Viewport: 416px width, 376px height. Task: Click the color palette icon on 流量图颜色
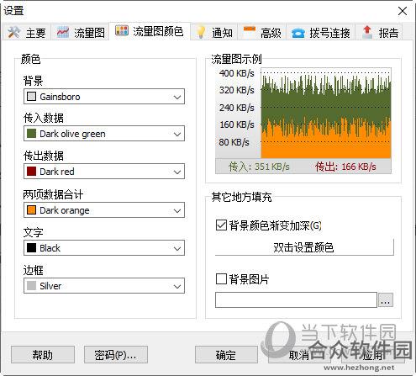coord(122,30)
